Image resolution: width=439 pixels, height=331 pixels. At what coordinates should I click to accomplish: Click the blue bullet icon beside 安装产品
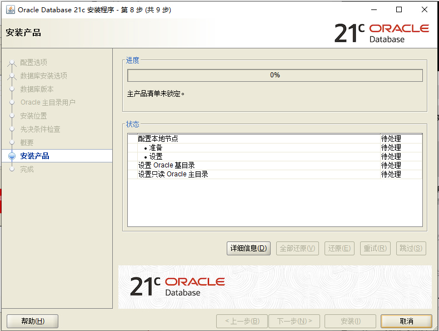12,156
